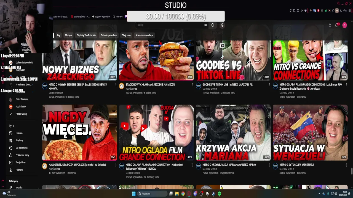Select Playlisty YouTube Mix filter chip
353x198 pixels.
tap(86, 35)
